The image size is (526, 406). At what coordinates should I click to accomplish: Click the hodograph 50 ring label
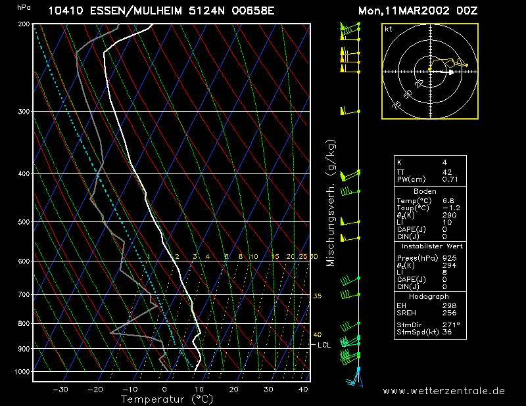point(408,94)
